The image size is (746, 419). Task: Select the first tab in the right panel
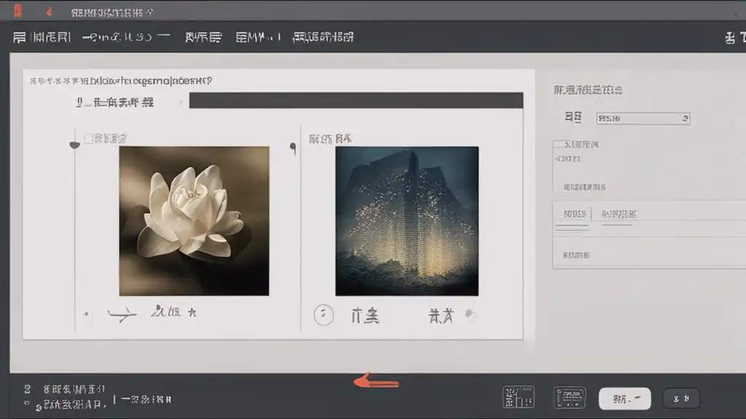tap(574, 215)
